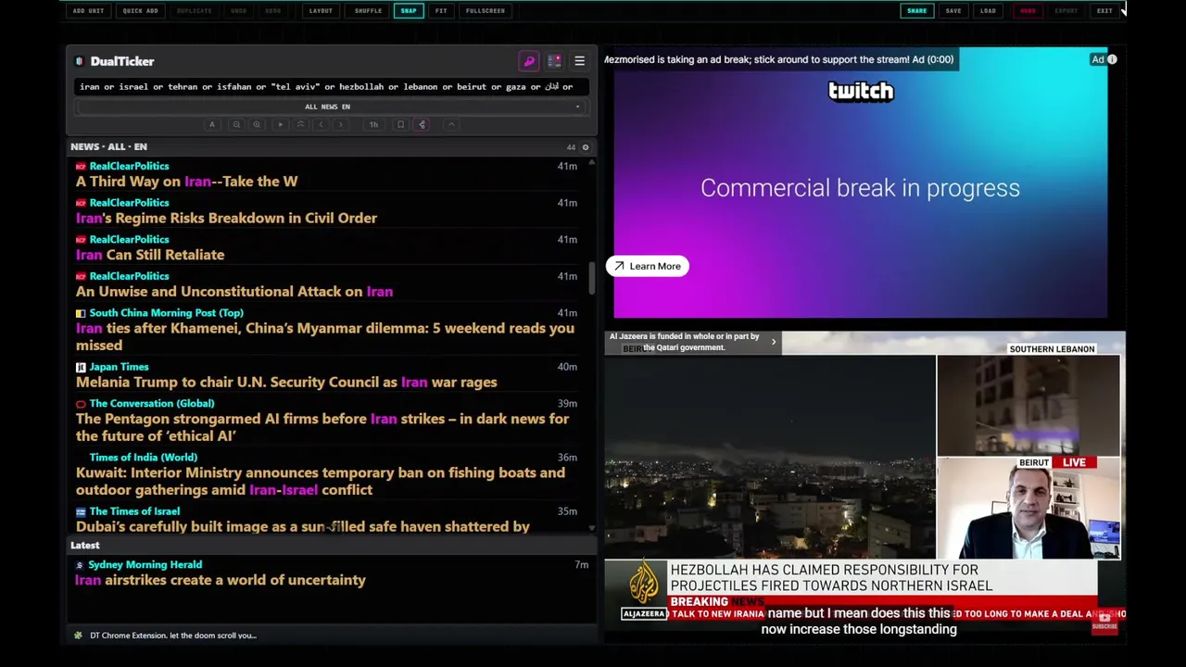
Task: Click the pink share-nodes icon
Action: point(422,124)
